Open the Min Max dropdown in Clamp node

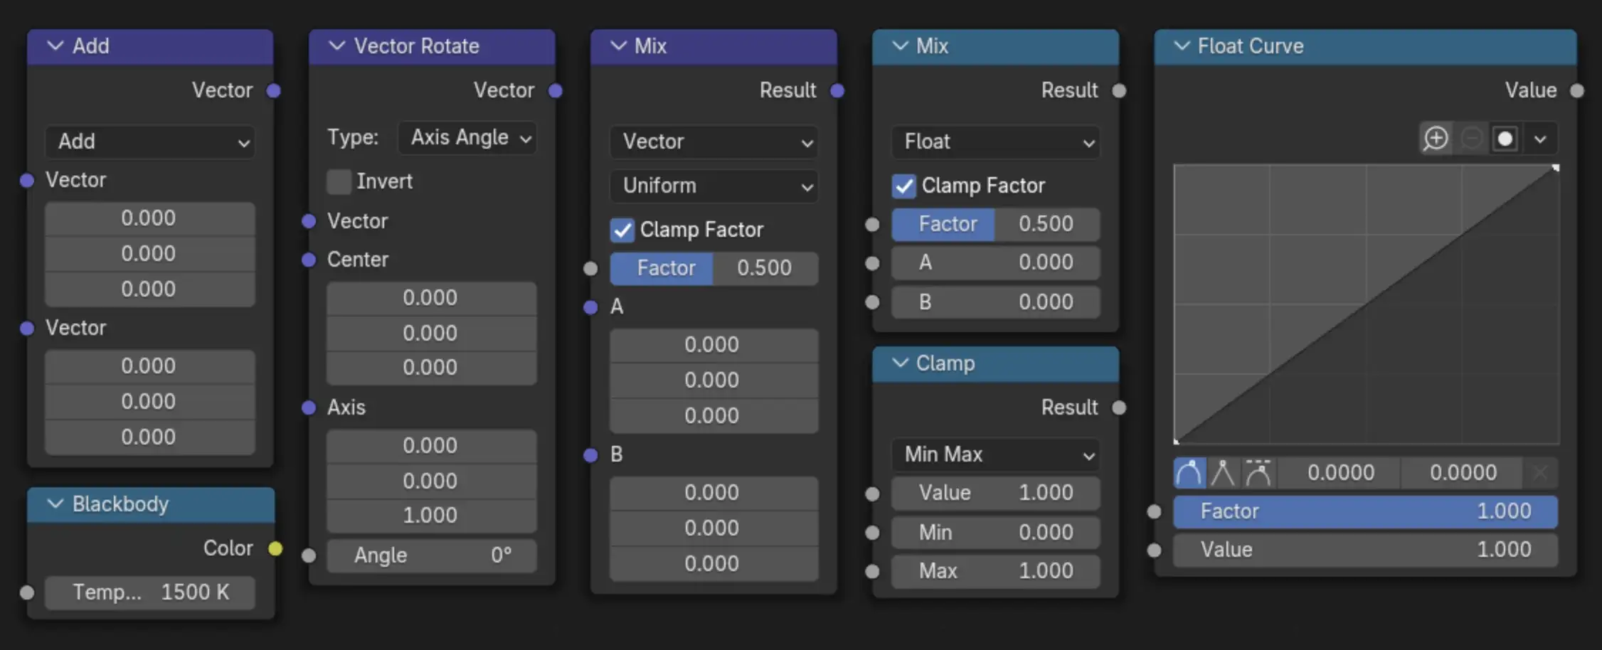tap(994, 454)
